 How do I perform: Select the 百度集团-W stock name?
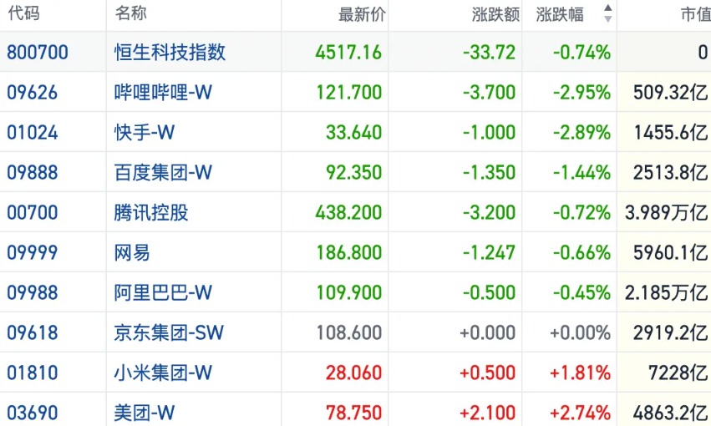[163, 173]
